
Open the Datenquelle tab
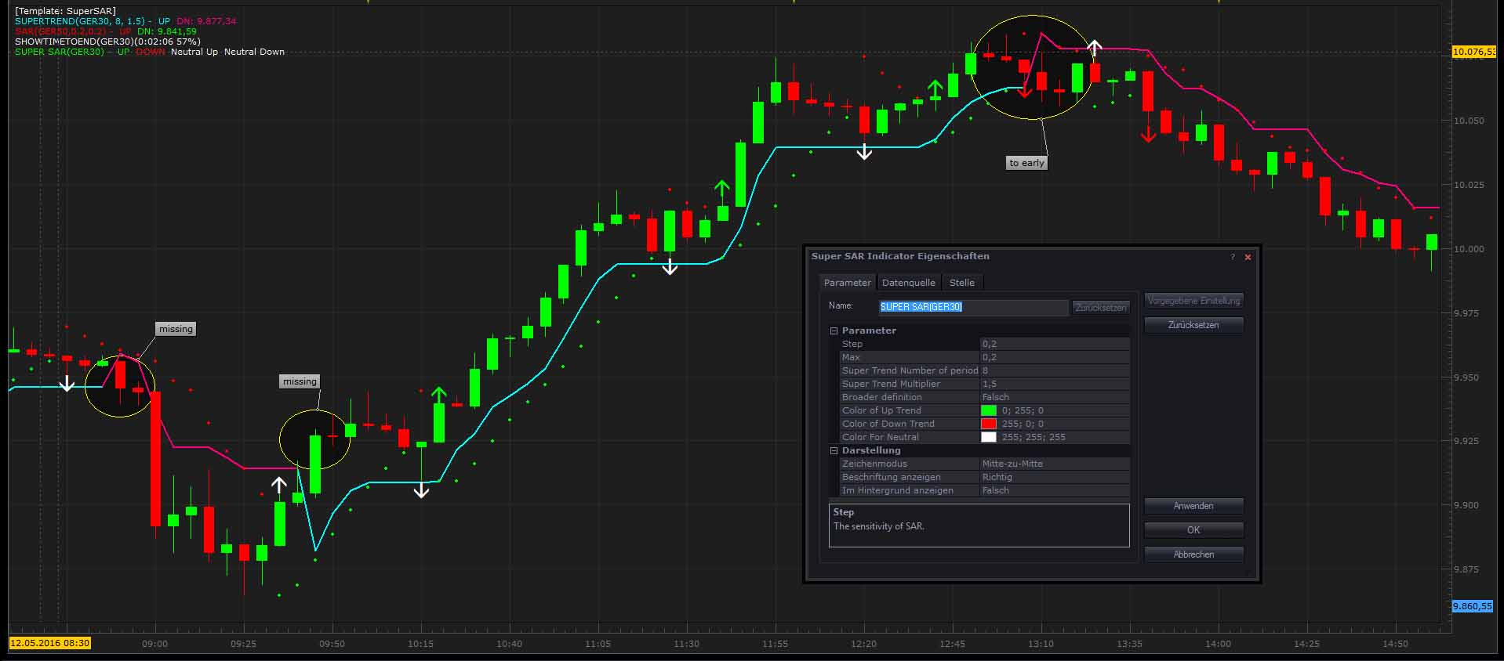point(908,283)
